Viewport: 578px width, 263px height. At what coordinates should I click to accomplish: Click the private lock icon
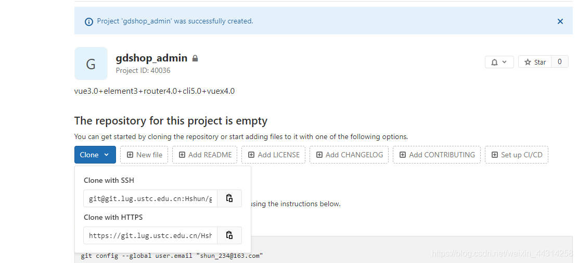195,58
